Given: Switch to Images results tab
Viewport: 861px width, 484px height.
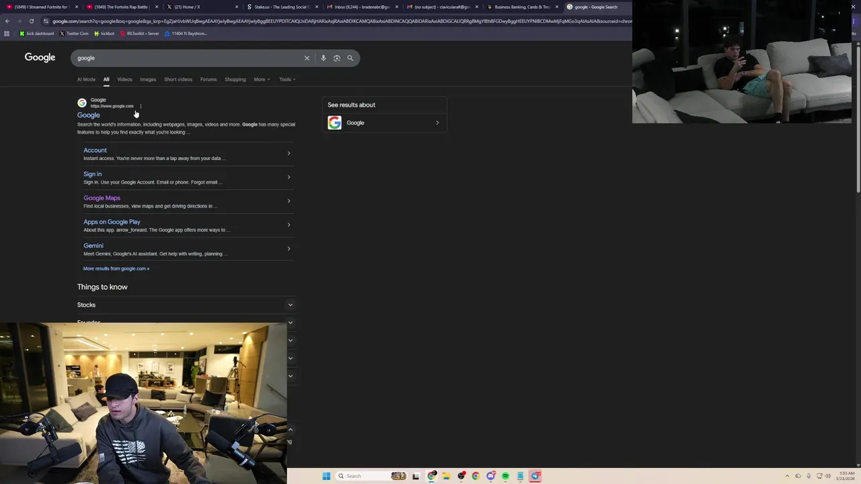Looking at the screenshot, I should click(x=148, y=79).
